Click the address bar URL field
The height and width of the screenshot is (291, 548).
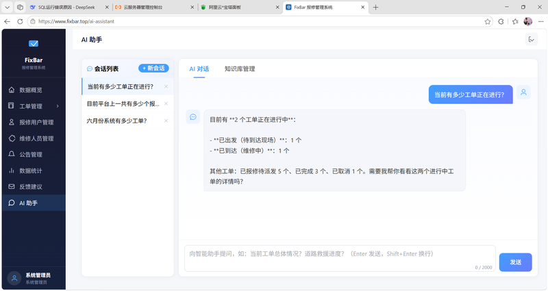click(259, 21)
